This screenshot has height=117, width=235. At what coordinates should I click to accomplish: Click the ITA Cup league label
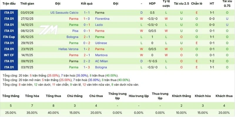(9, 37)
